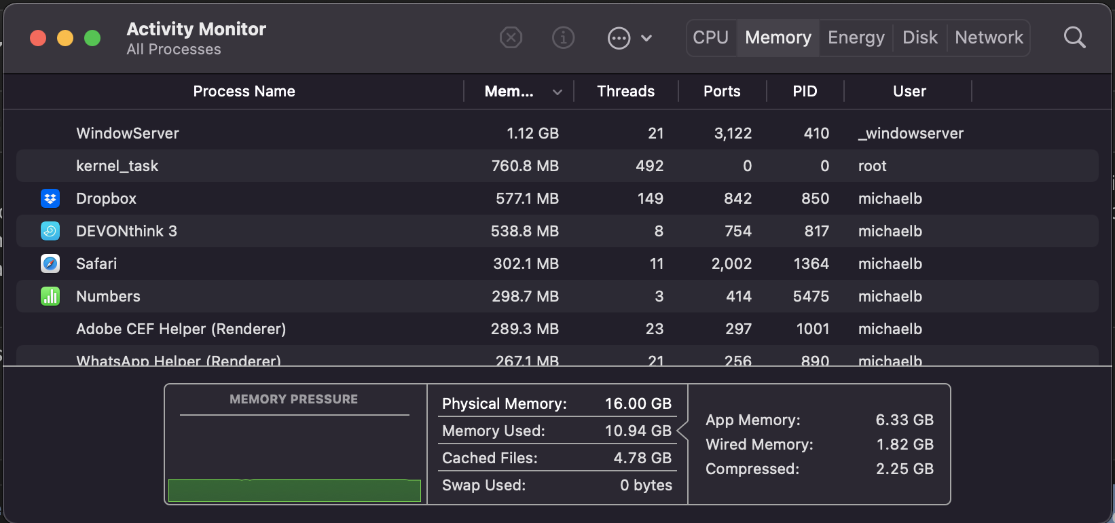Viewport: 1115px width, 523px height.
Task: Select the Dropbox process name
Action: pyautogui.click(x=106, y=198)
